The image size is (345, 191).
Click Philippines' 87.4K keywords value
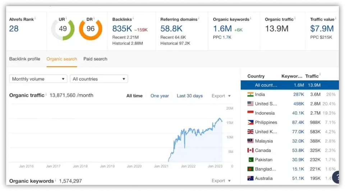pos(298,122)
